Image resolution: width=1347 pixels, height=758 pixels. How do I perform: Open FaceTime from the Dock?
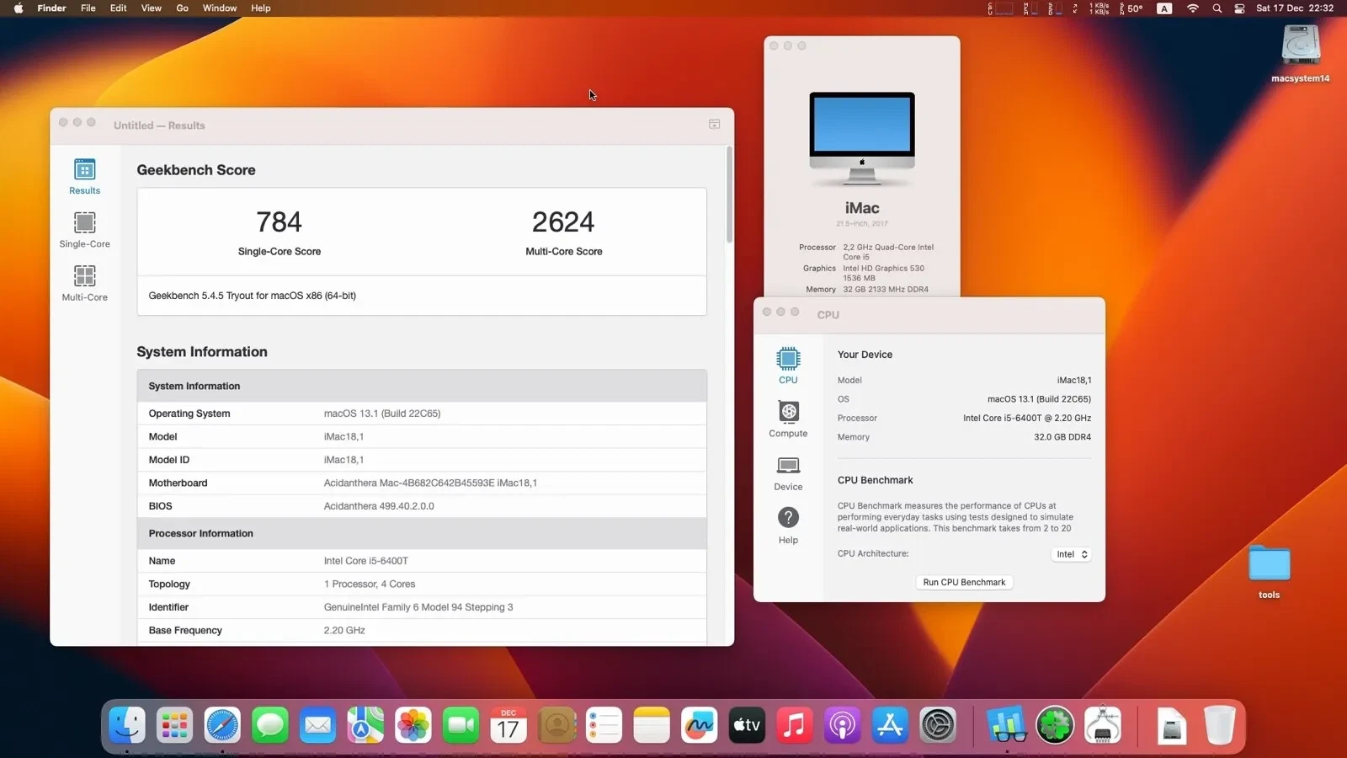(x=461, y=724)
